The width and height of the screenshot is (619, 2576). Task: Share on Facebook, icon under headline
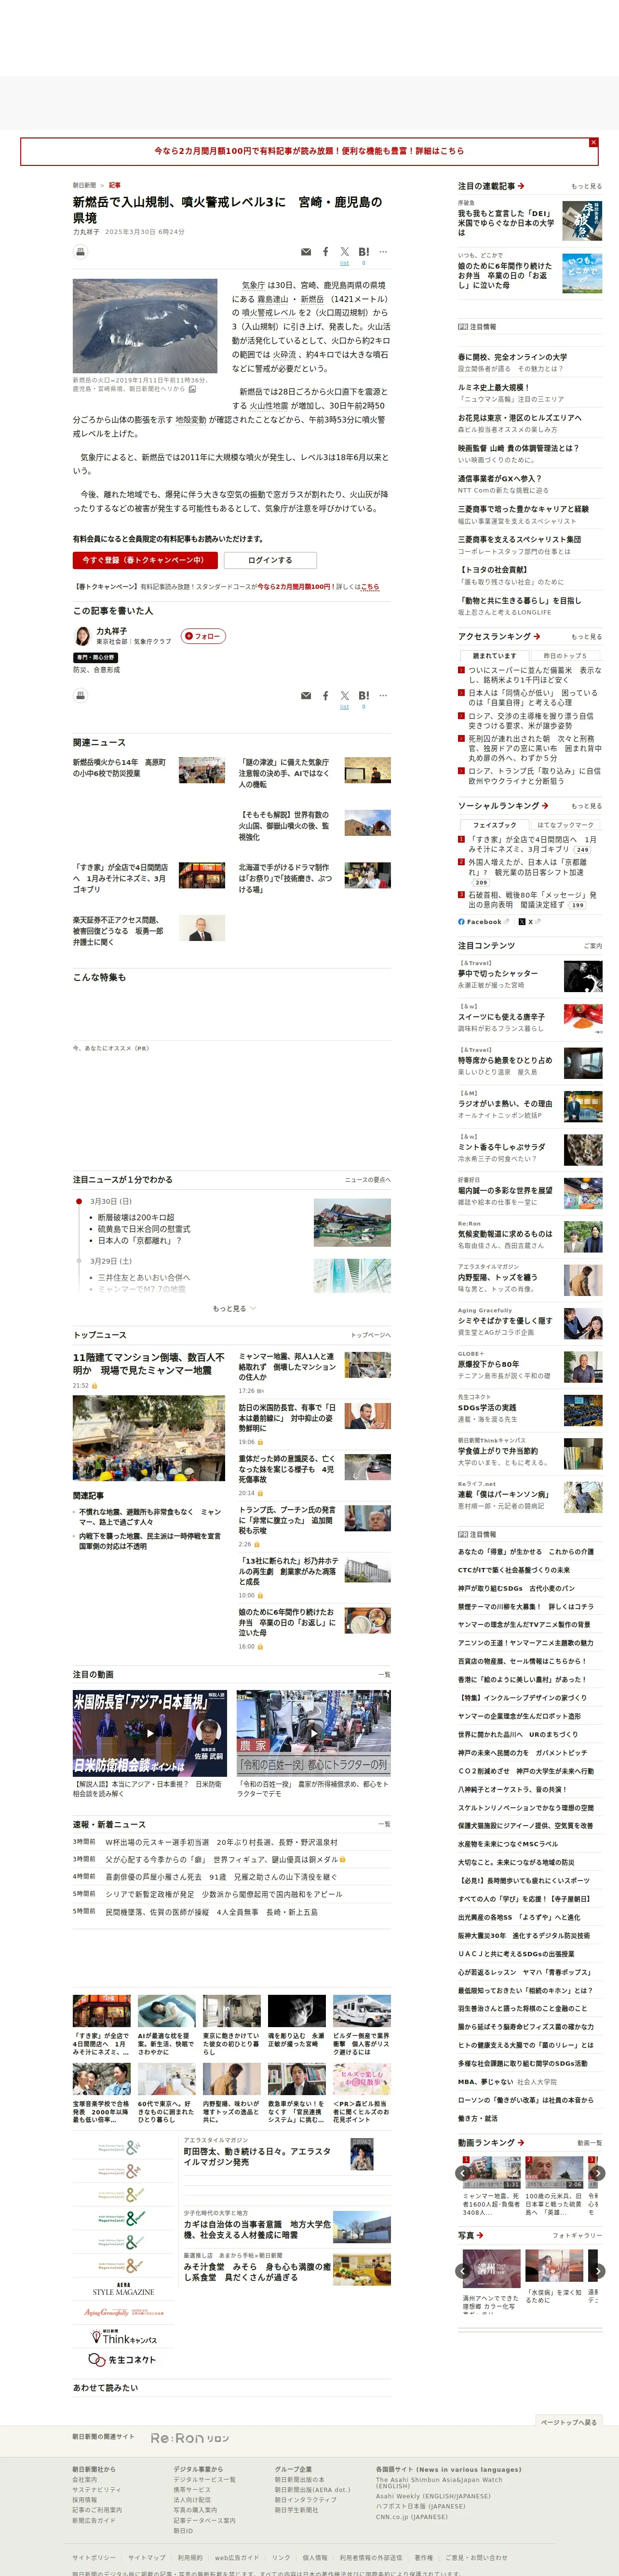(325, 252)
